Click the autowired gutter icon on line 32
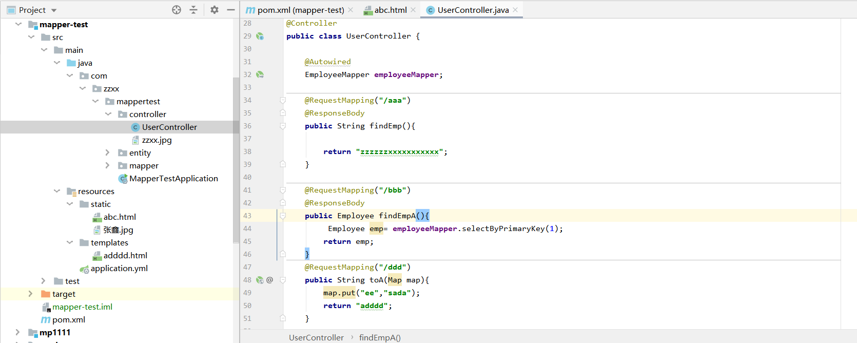The width and height of the screenshot is (857, 343). coord(260,75)
